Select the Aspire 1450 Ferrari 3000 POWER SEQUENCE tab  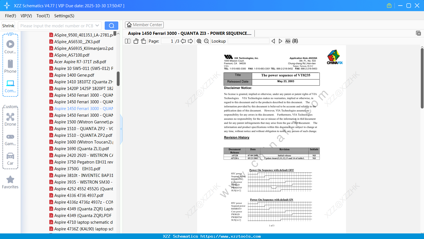[x=190, y=33]
